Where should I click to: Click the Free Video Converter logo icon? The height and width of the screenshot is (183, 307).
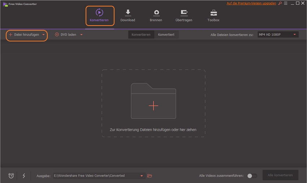[5, 4]
